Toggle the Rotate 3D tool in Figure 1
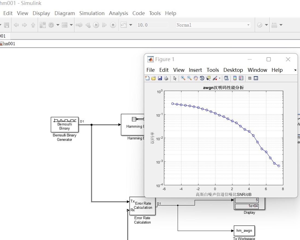The image size is (300, 240). [202, 78]
